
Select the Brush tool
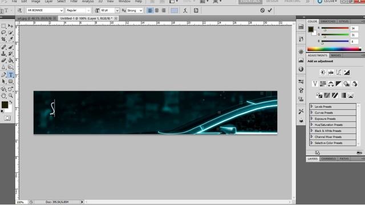[11, 47]
